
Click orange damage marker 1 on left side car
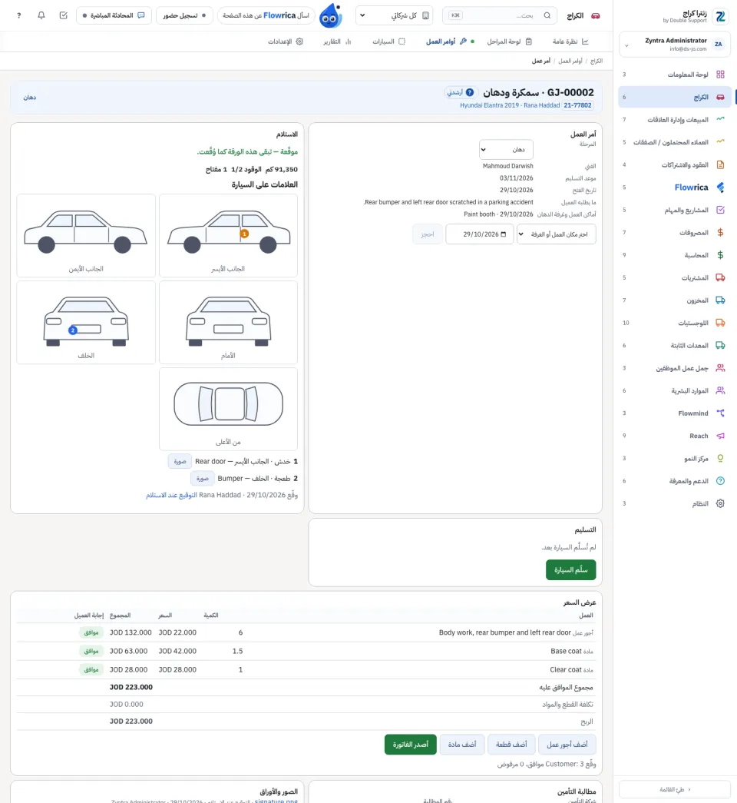pos(245,234)
